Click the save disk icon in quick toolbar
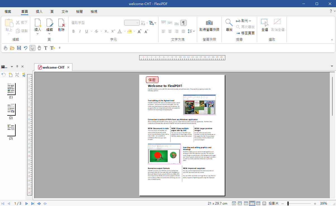336x206 pixels. (19, 48)
